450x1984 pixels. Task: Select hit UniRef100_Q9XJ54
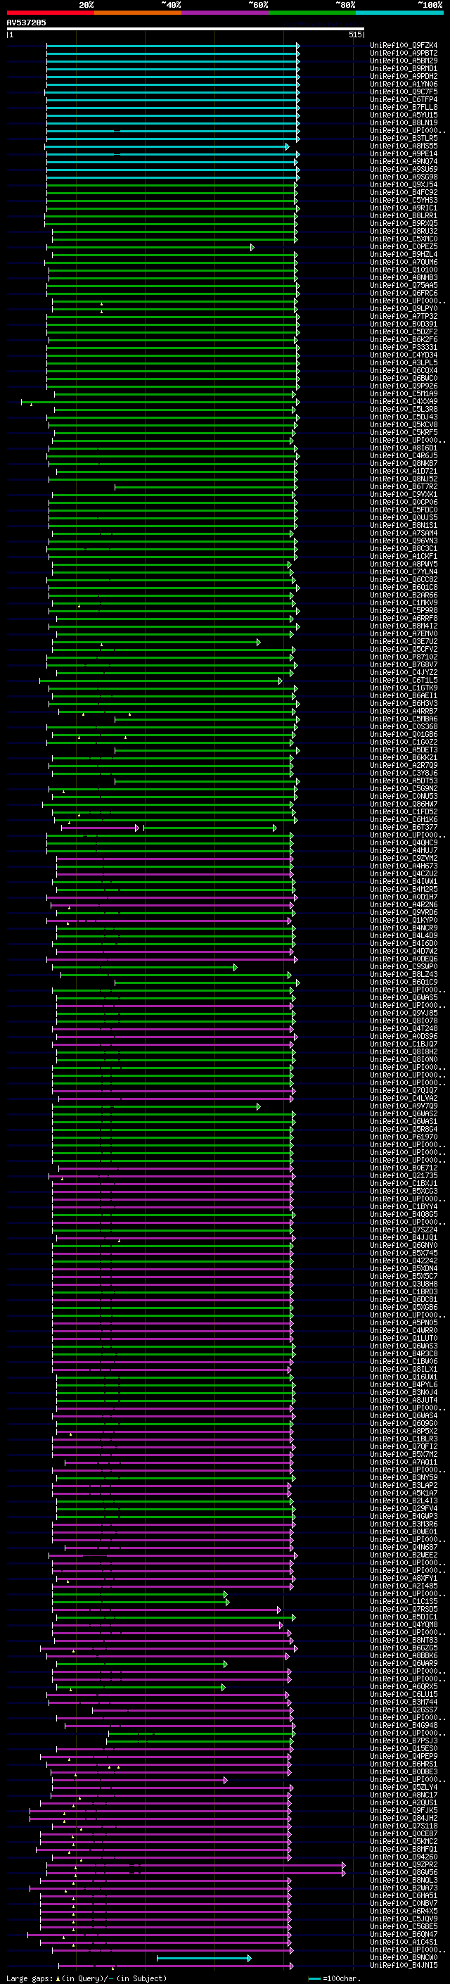pyautogui.click(x=404, y=186)
